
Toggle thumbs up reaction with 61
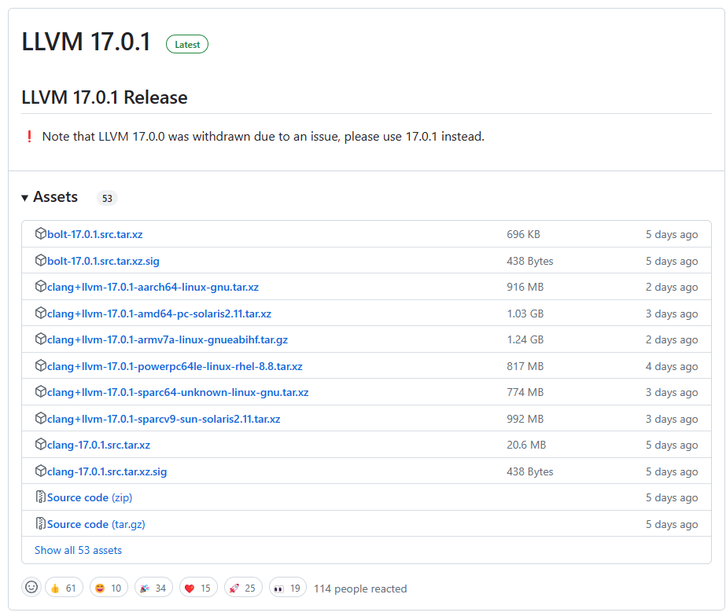point(64,588)
